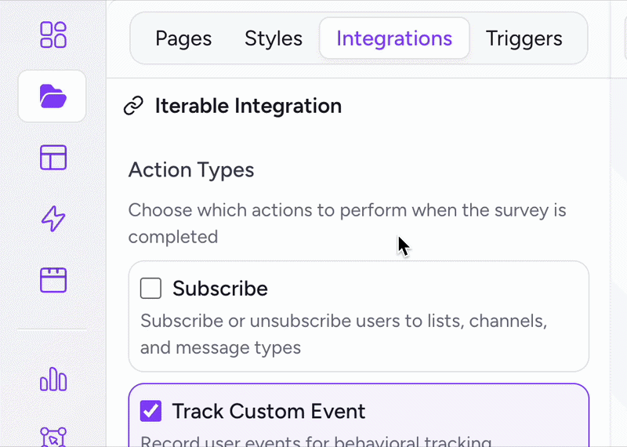Open the Triggers tab
Image resolution: width=627 pixels, height=447 pixels.
click(x=524, y=38)
